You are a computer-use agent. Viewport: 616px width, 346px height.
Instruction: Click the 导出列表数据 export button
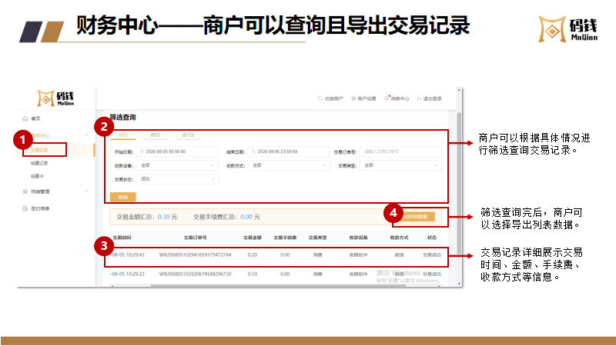click(417, 216)
